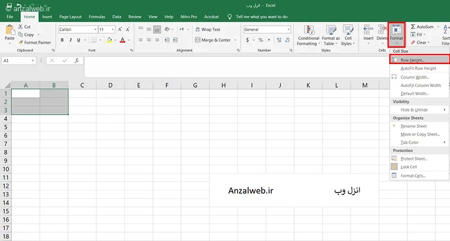The height and width of the screenshot is (241, 450).
Task: Open the Merge & Center dropdown arrow
Action: click(x=235, y=40)
